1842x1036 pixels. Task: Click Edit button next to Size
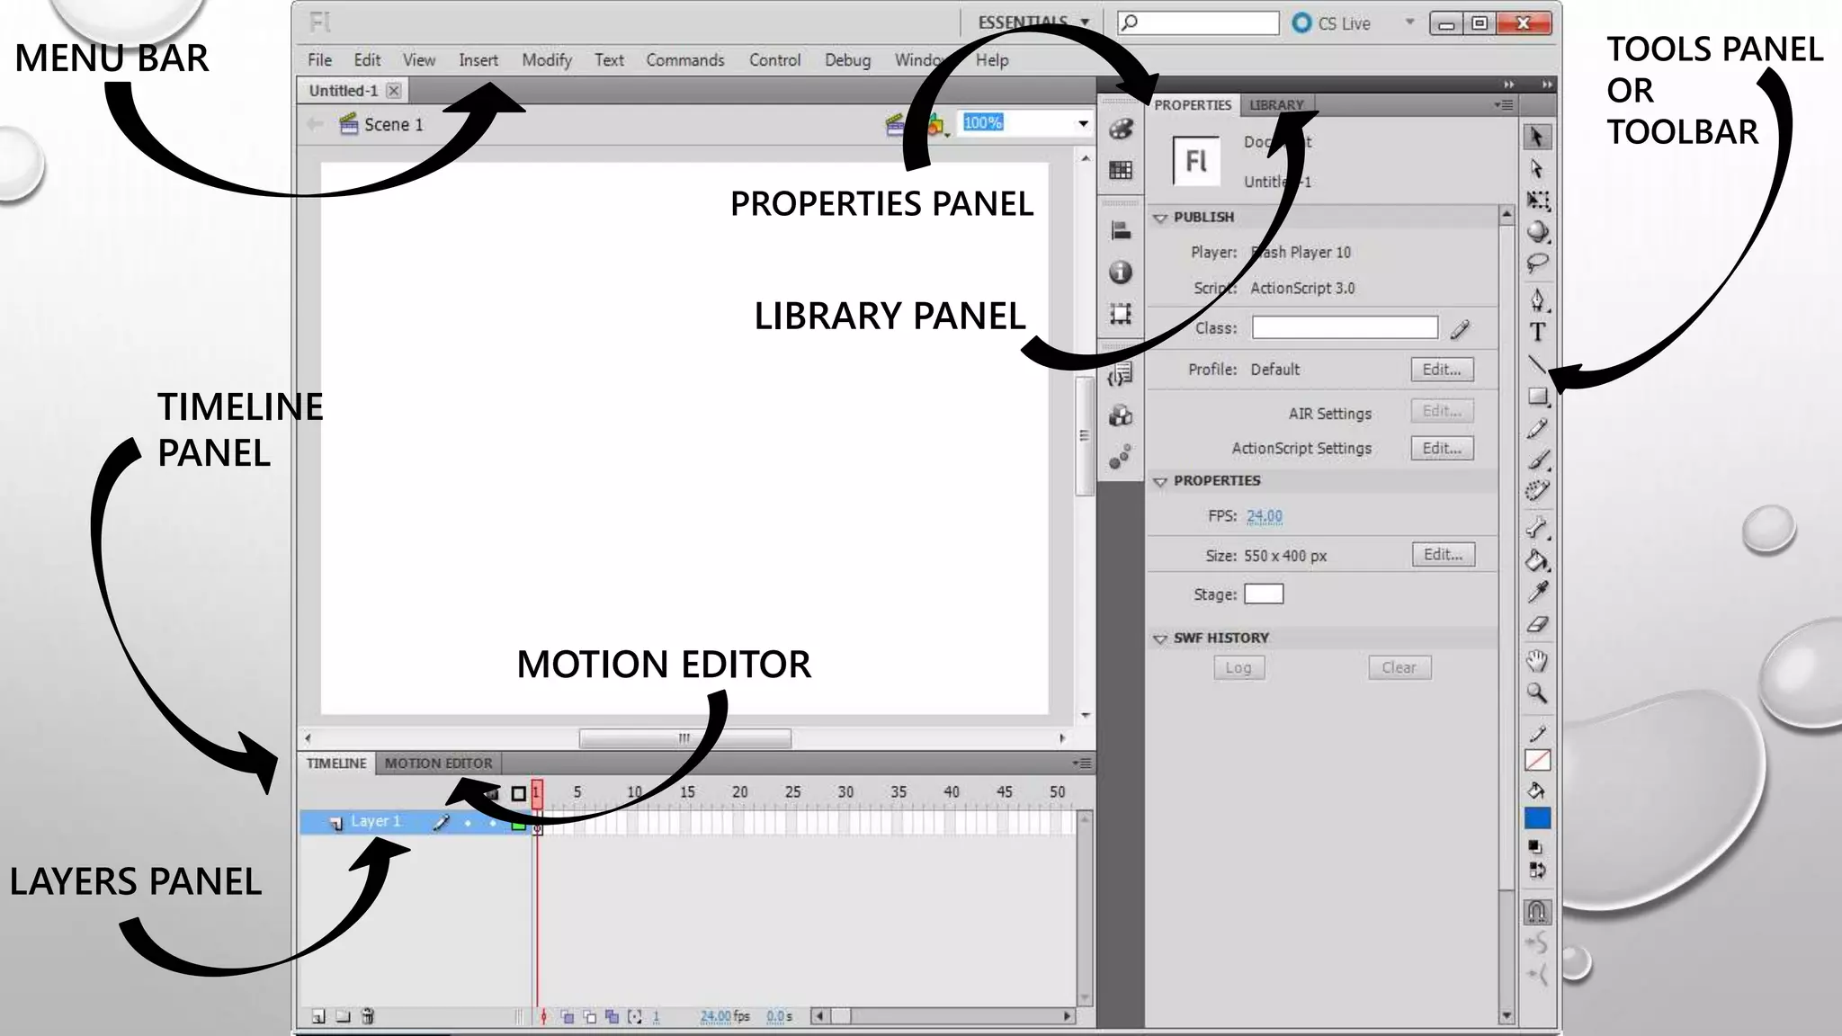[x=1442, y=555]
